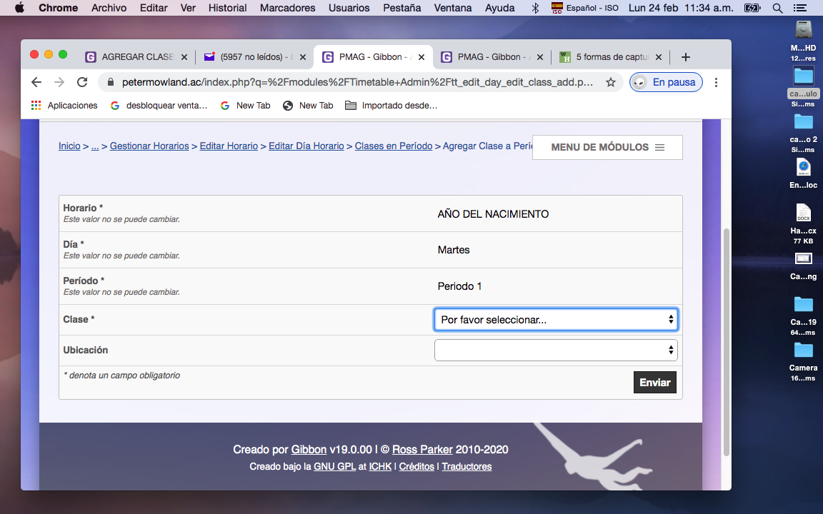The image size is (823, 514).
Task: Click the browser reload icon
Action: (82, 82)
